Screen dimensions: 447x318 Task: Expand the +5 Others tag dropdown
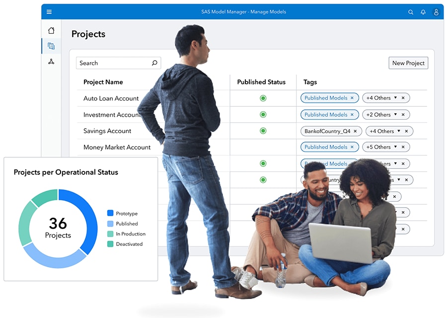[x=395, y=147]
